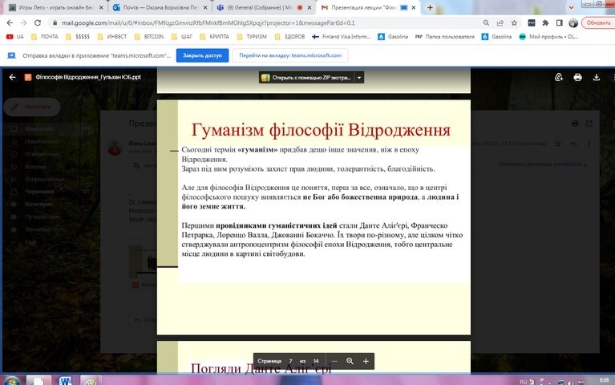The height and width of the screenshot is (385, 615).
Task: Zoom in with the plus icon
Action: pyautogui.click(x=366, y=362)
